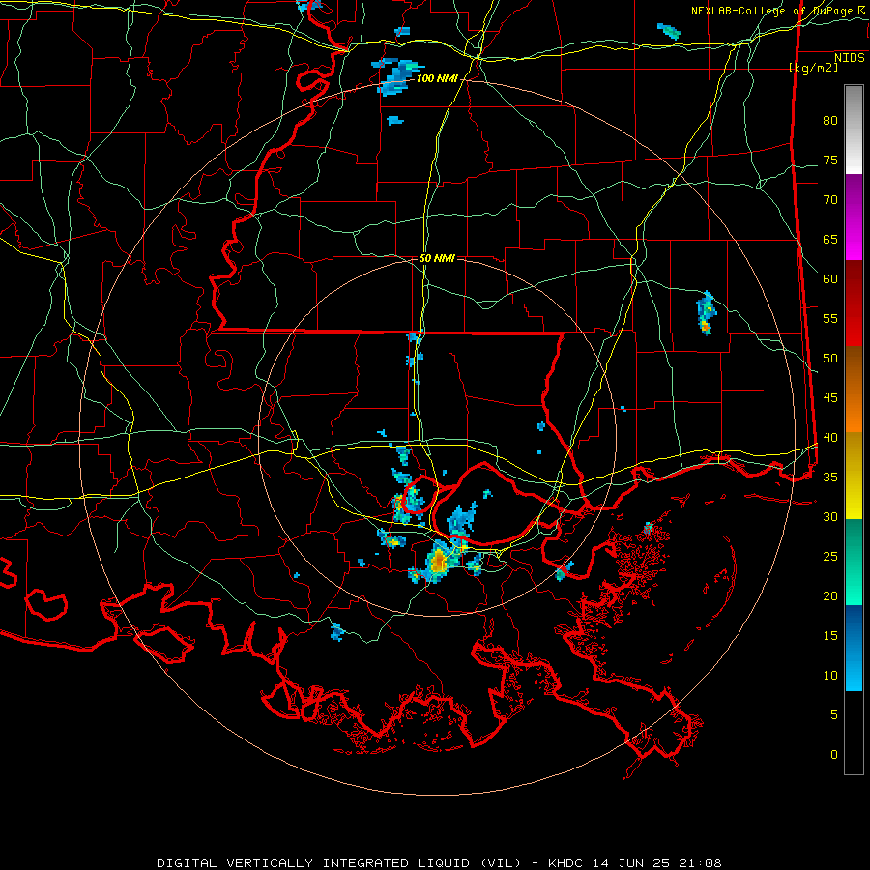This screenshot has width=870, height=870.
Task: Click the Digital Vertically Integrated Liquid caption
Action: point(439,863)
